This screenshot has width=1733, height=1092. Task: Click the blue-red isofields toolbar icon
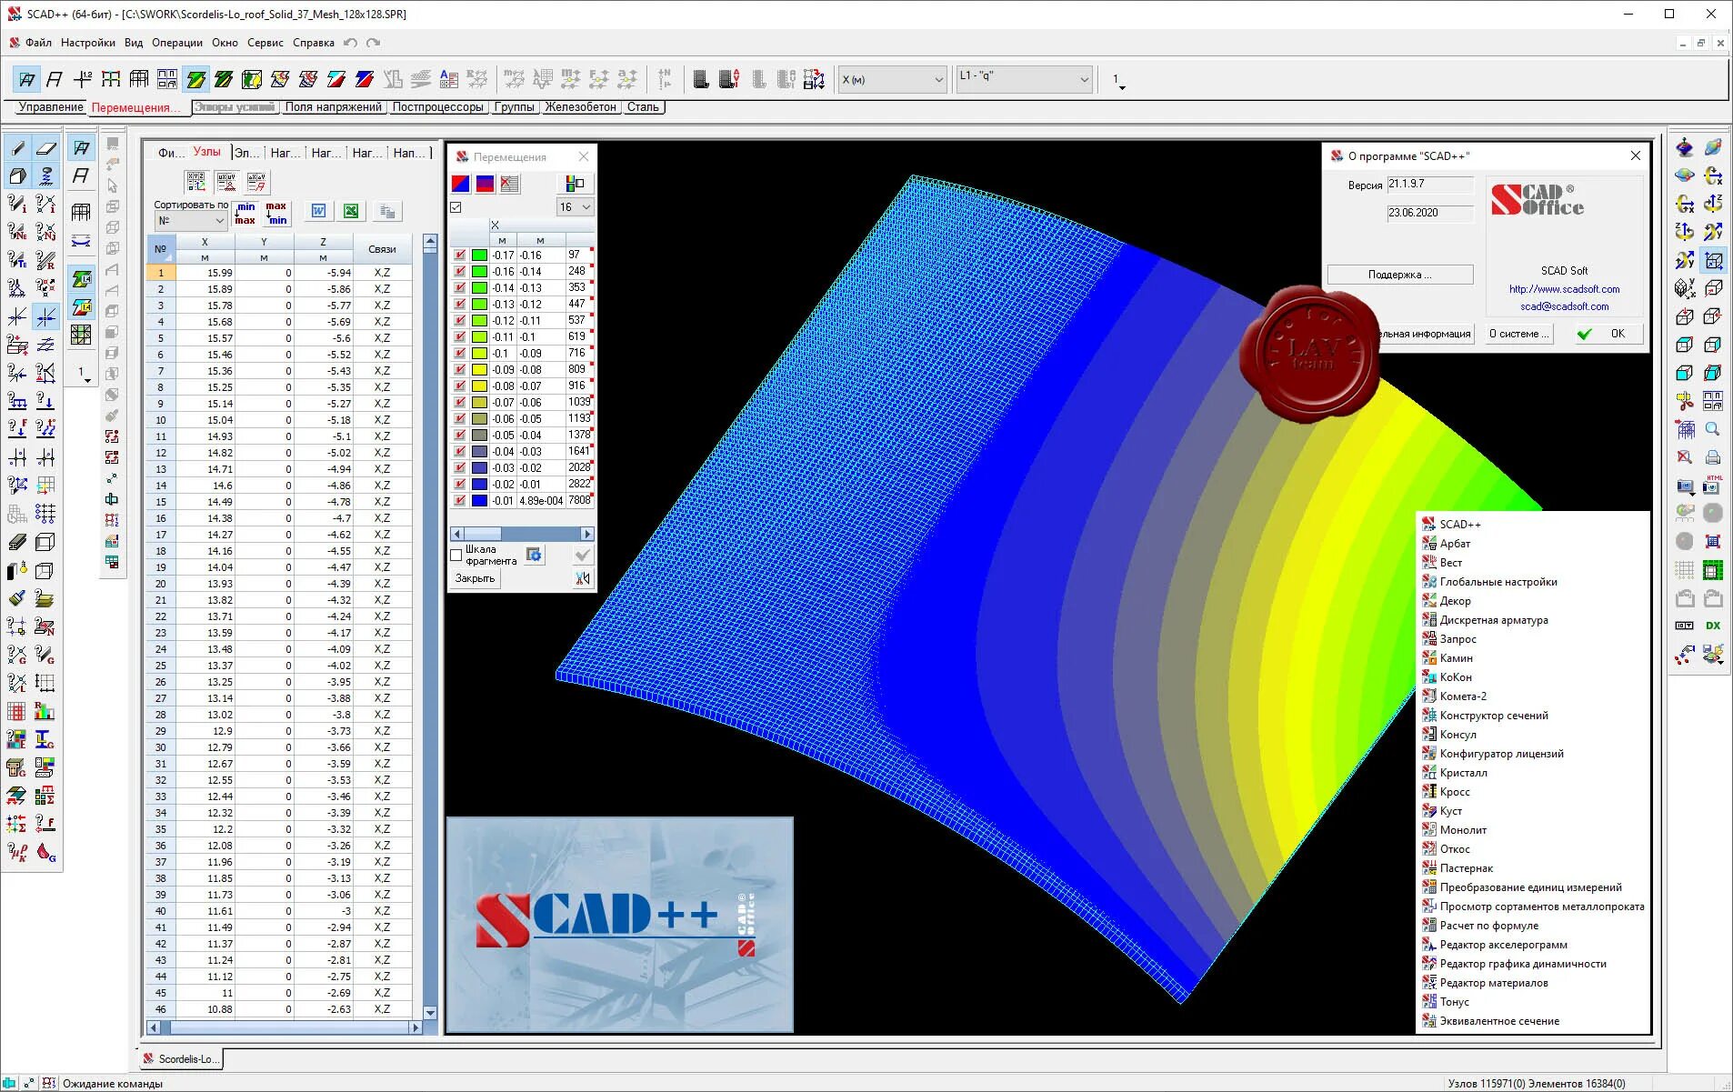(365, 79)
